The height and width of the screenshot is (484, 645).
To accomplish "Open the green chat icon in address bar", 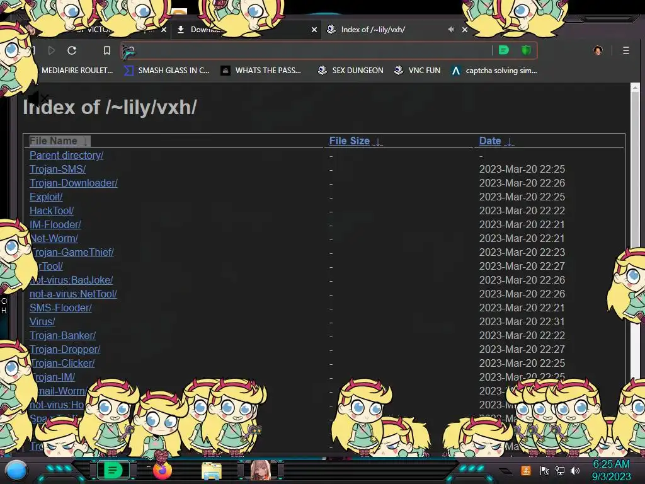I will [x=504, y=50].
